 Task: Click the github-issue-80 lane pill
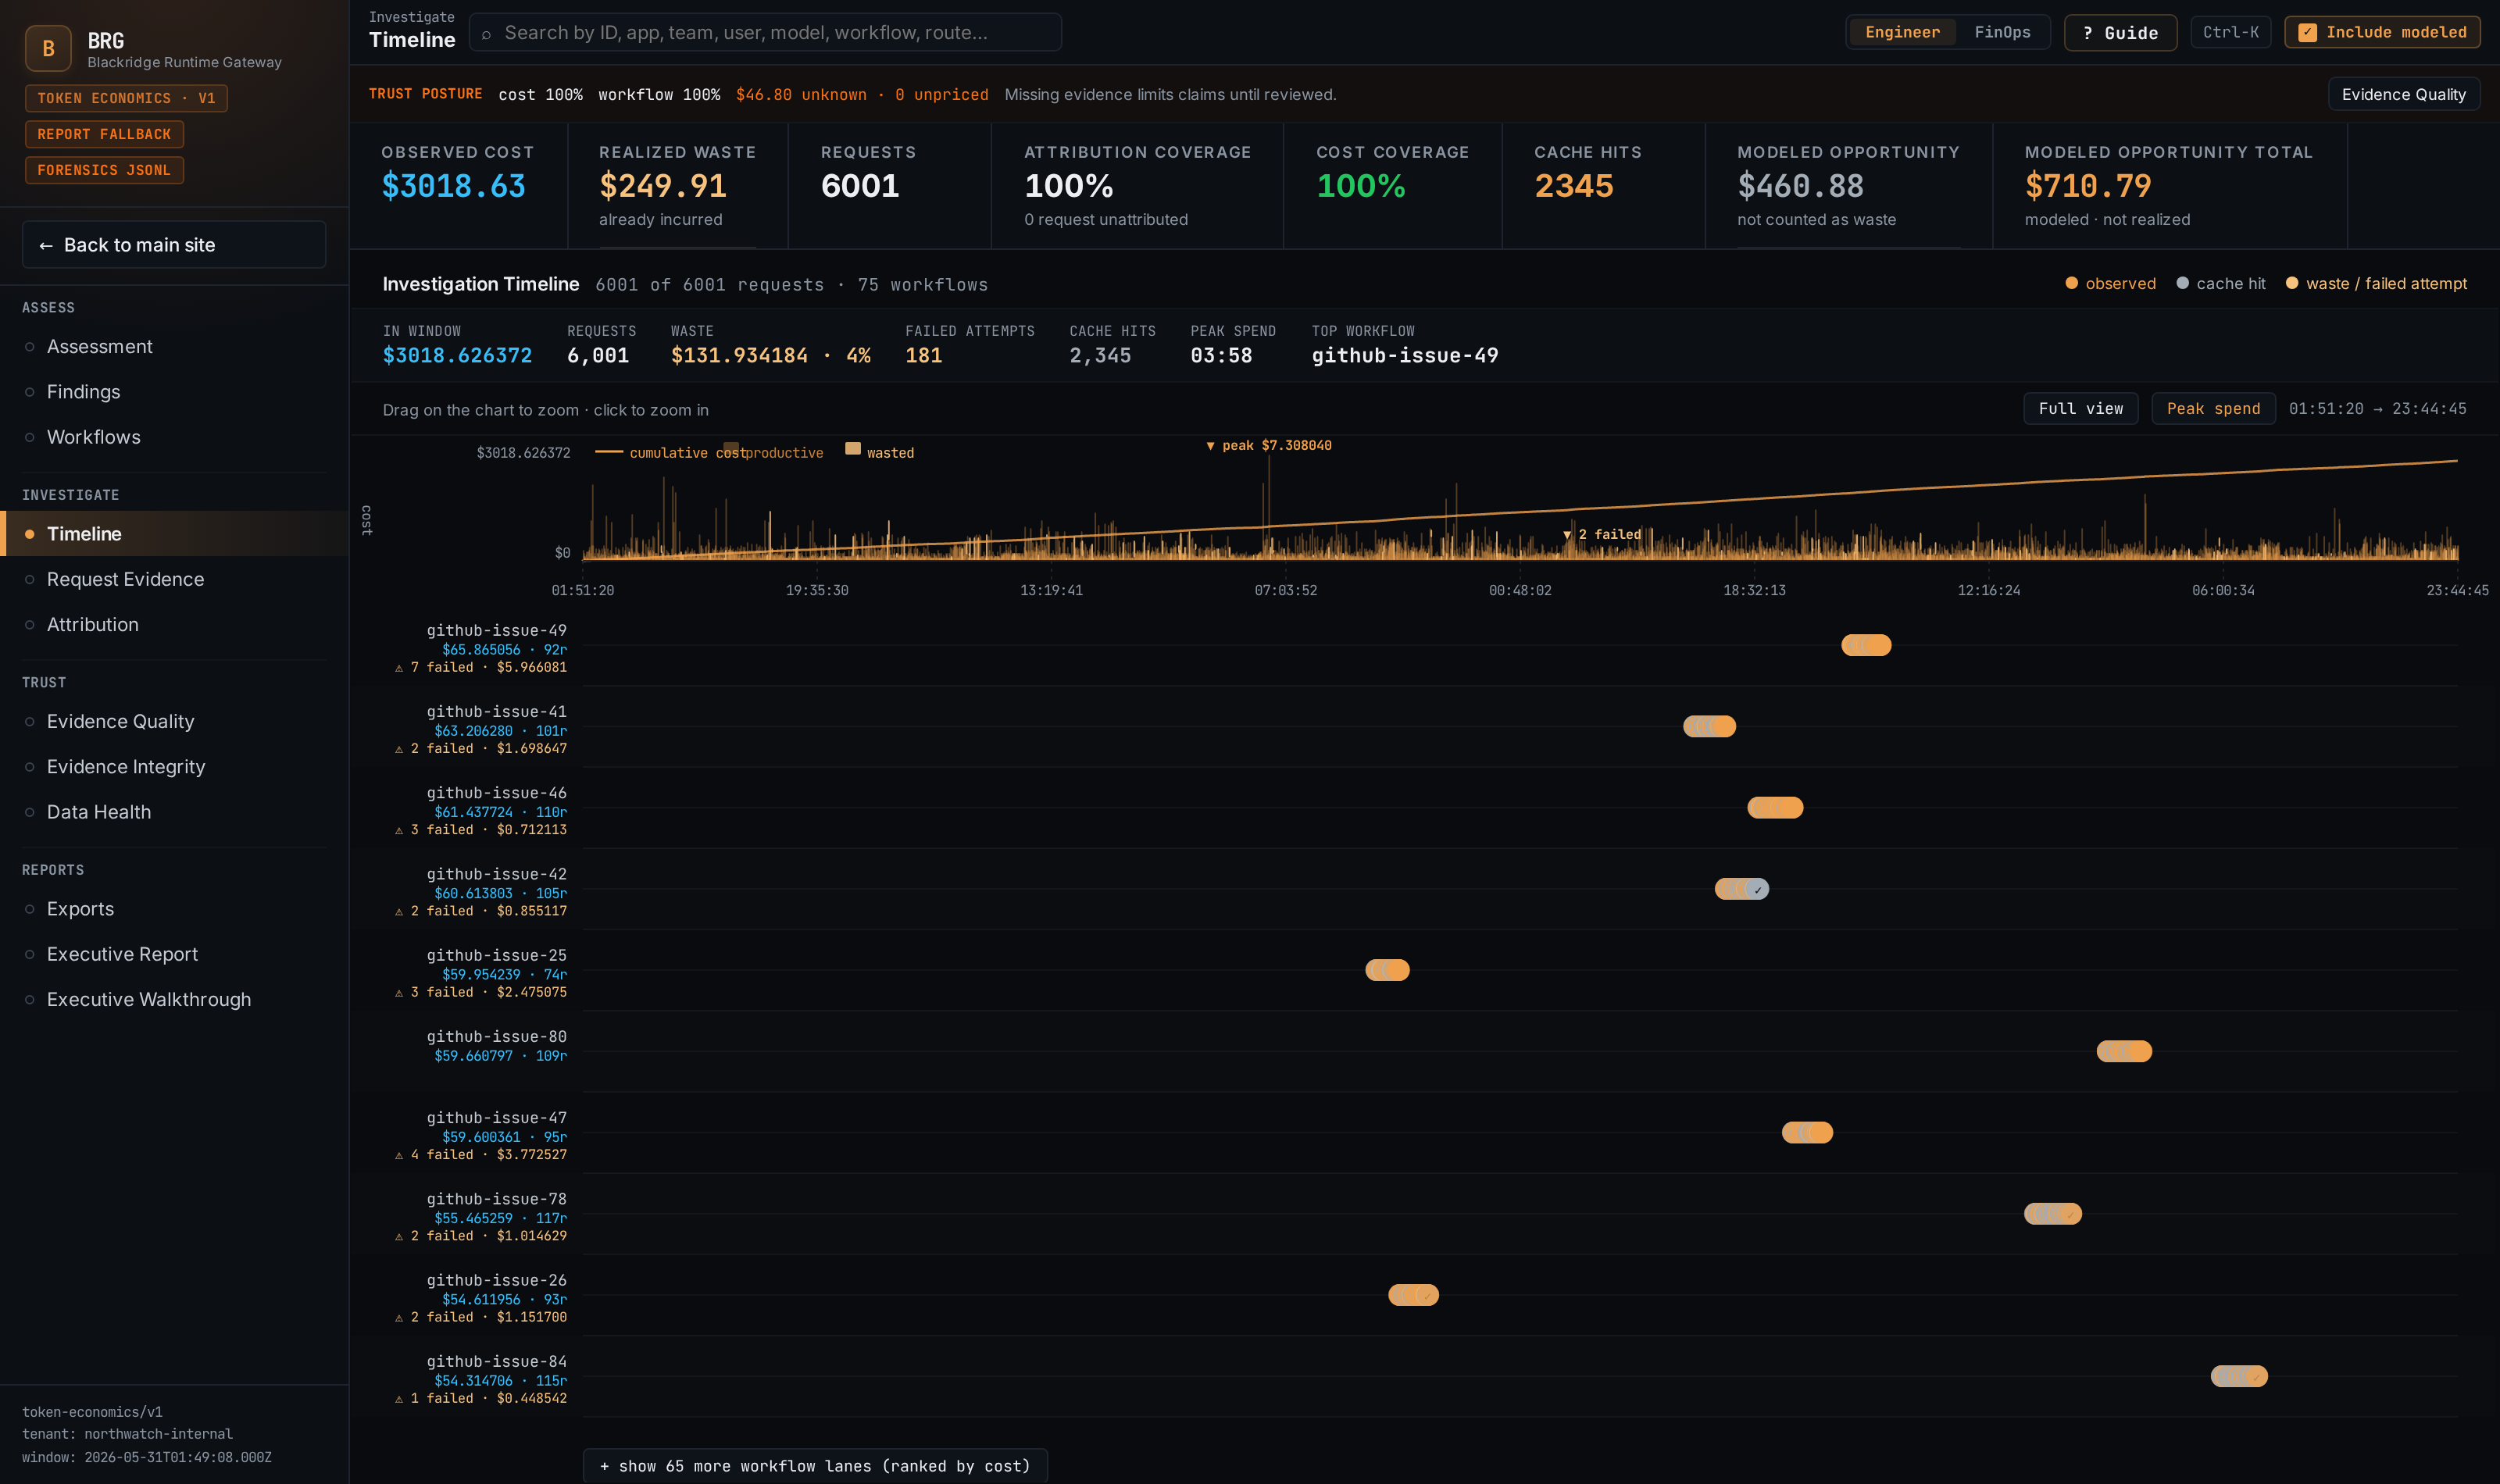[x=2124, y=1051]
